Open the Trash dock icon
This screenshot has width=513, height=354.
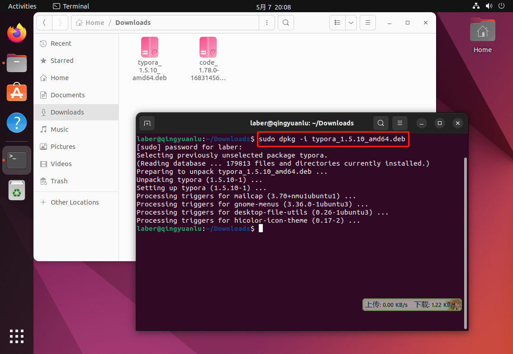click(17, 190)
